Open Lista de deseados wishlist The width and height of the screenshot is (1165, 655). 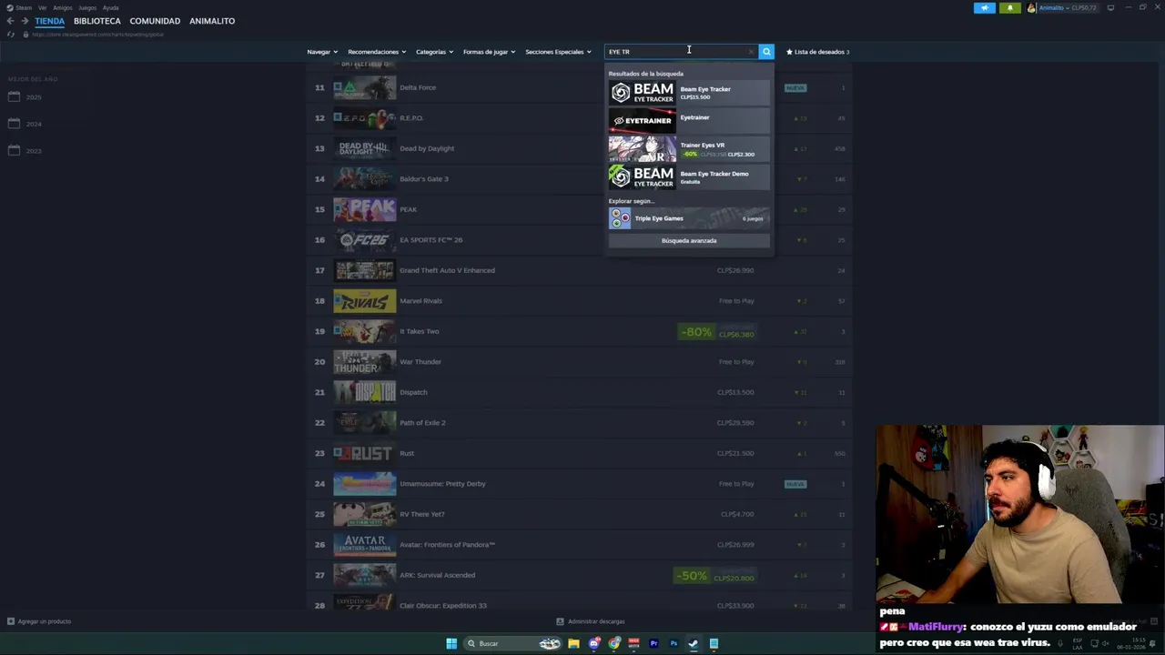pos(817,52)
